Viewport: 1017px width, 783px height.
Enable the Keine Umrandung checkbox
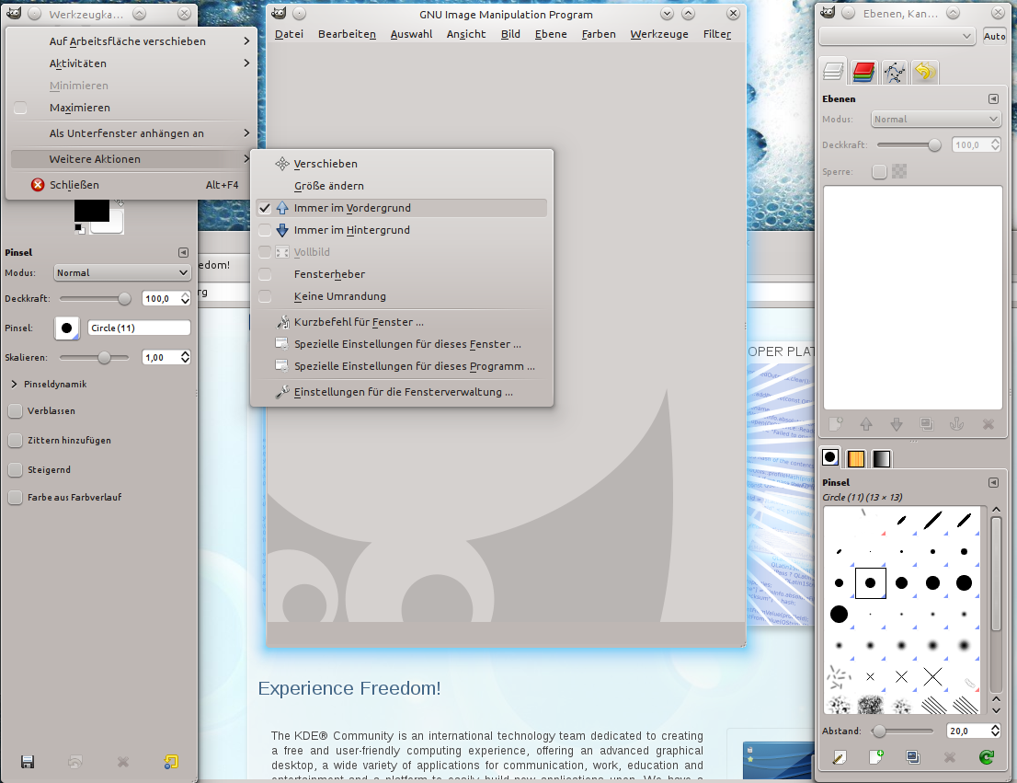pos(265,296)
